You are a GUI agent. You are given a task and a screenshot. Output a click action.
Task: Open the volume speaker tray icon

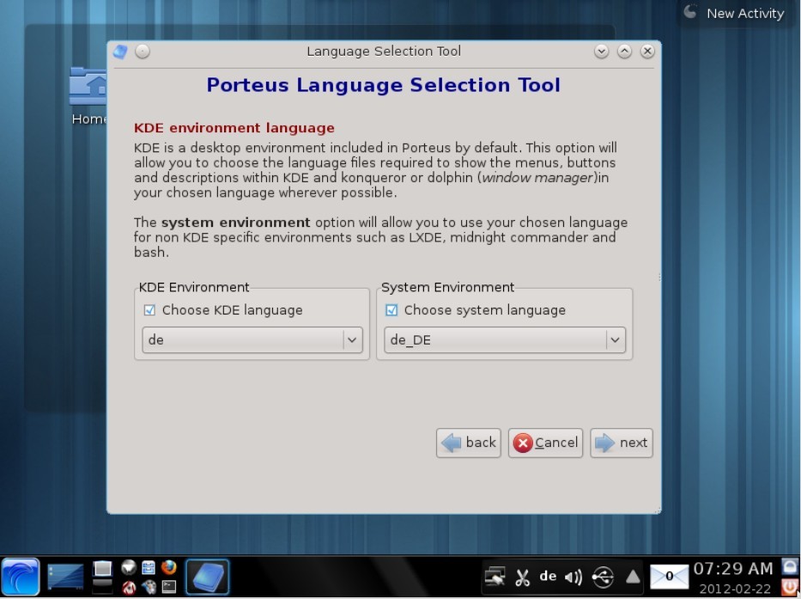coord(573,578)
